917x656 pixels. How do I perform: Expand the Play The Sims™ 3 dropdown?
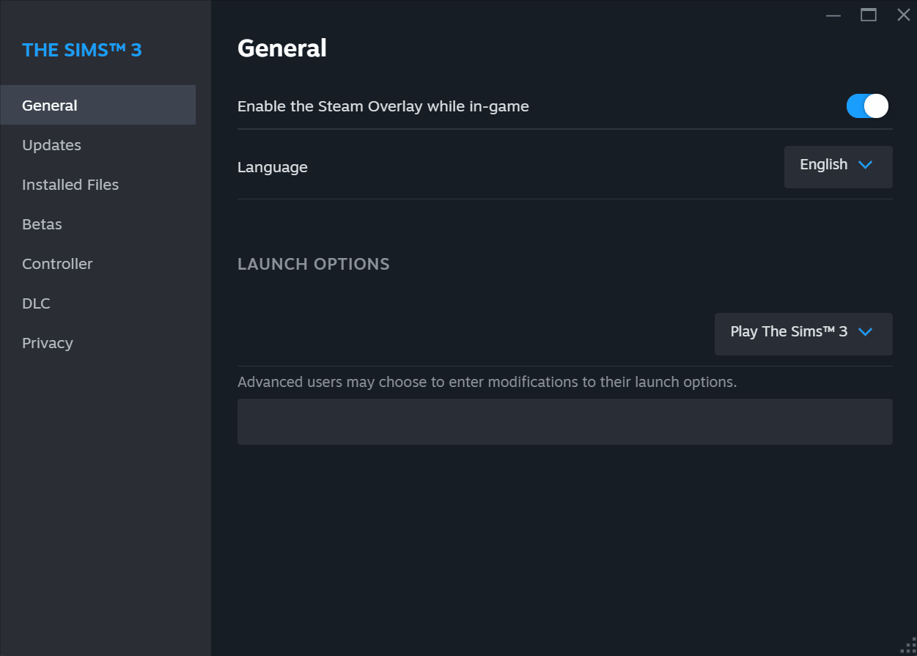pos(803,333)
